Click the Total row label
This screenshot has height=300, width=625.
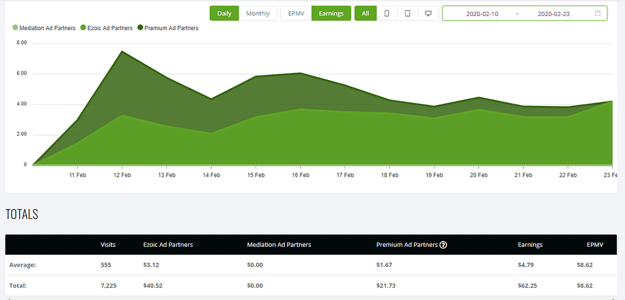(18, 285)
